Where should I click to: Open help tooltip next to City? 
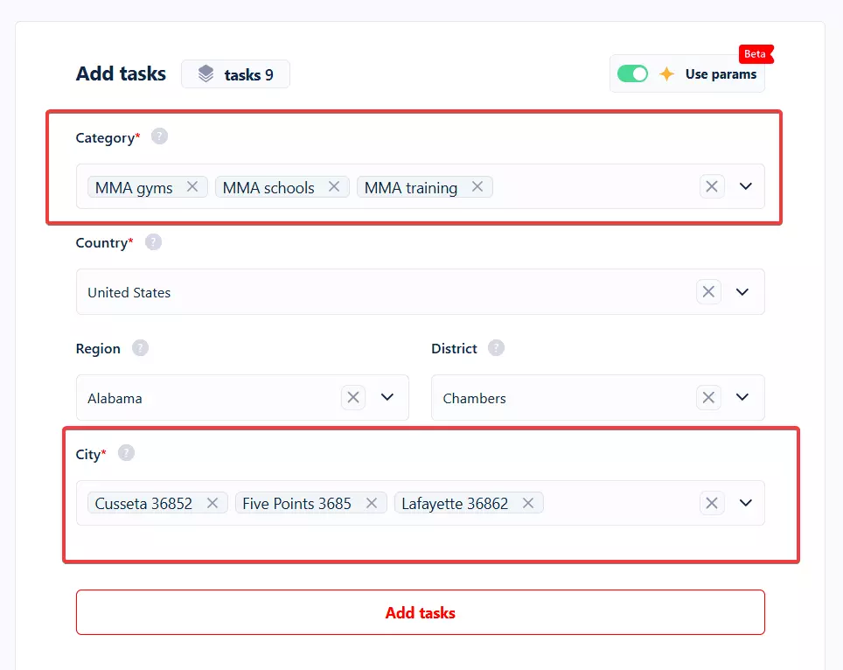click(x=126, y=453)
